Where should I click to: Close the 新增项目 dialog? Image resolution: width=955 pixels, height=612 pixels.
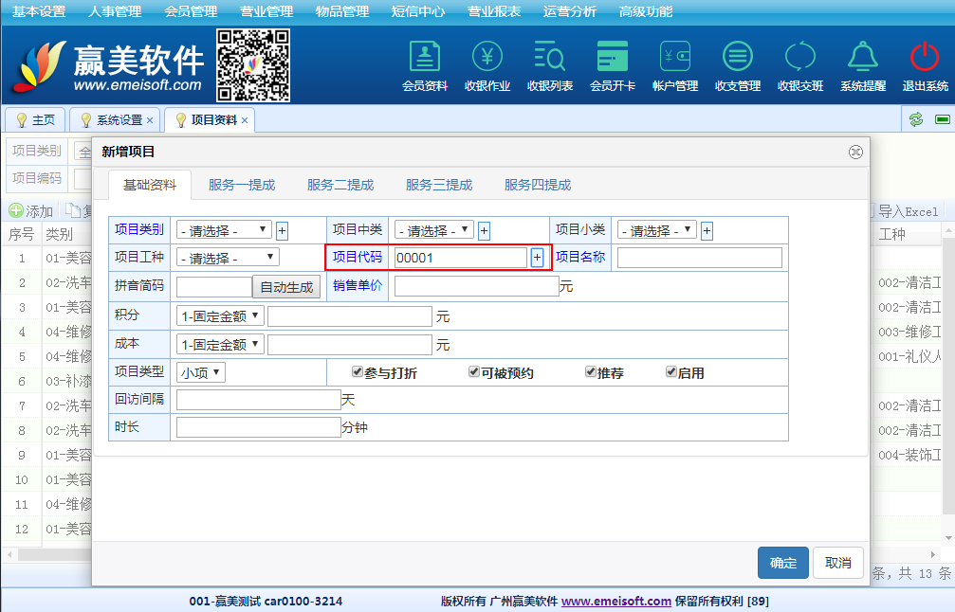pos(855,152)
